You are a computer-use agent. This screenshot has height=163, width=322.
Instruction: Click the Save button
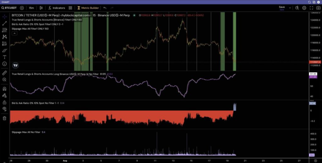[x=281, y=7]
